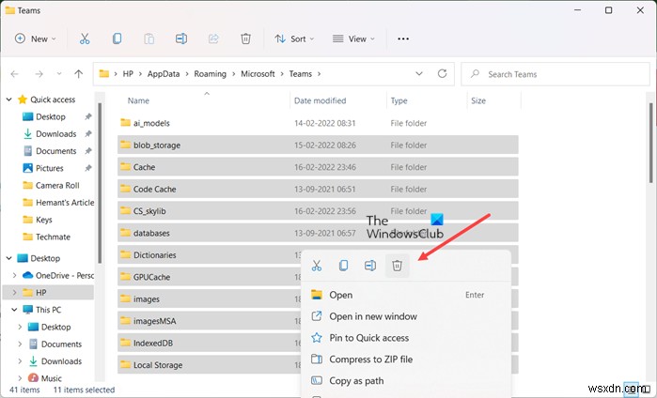657x398 pixels.
Task: Select the Code Cache folder
Action: [x=318, y=189]
